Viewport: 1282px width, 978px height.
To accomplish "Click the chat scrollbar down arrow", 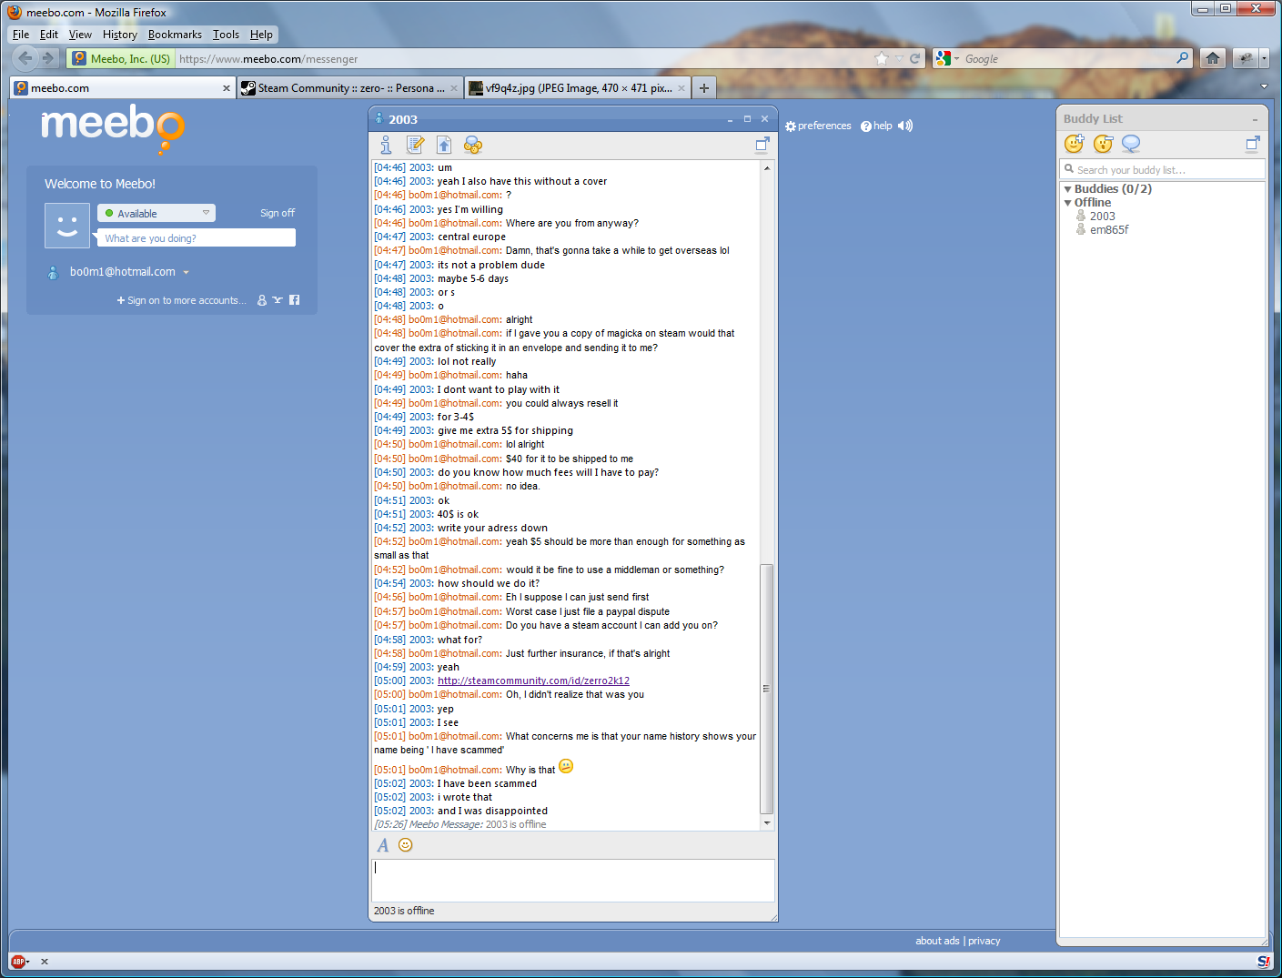I will tap(767, 822).
